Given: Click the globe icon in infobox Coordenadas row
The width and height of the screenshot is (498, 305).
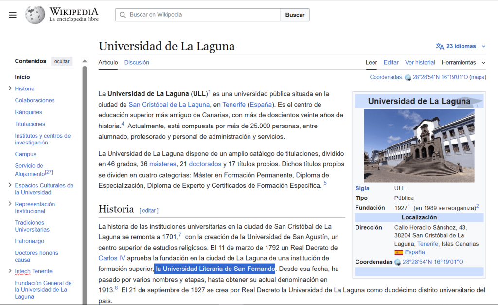Looking at the screenshot, I should (x=398, y=262).
